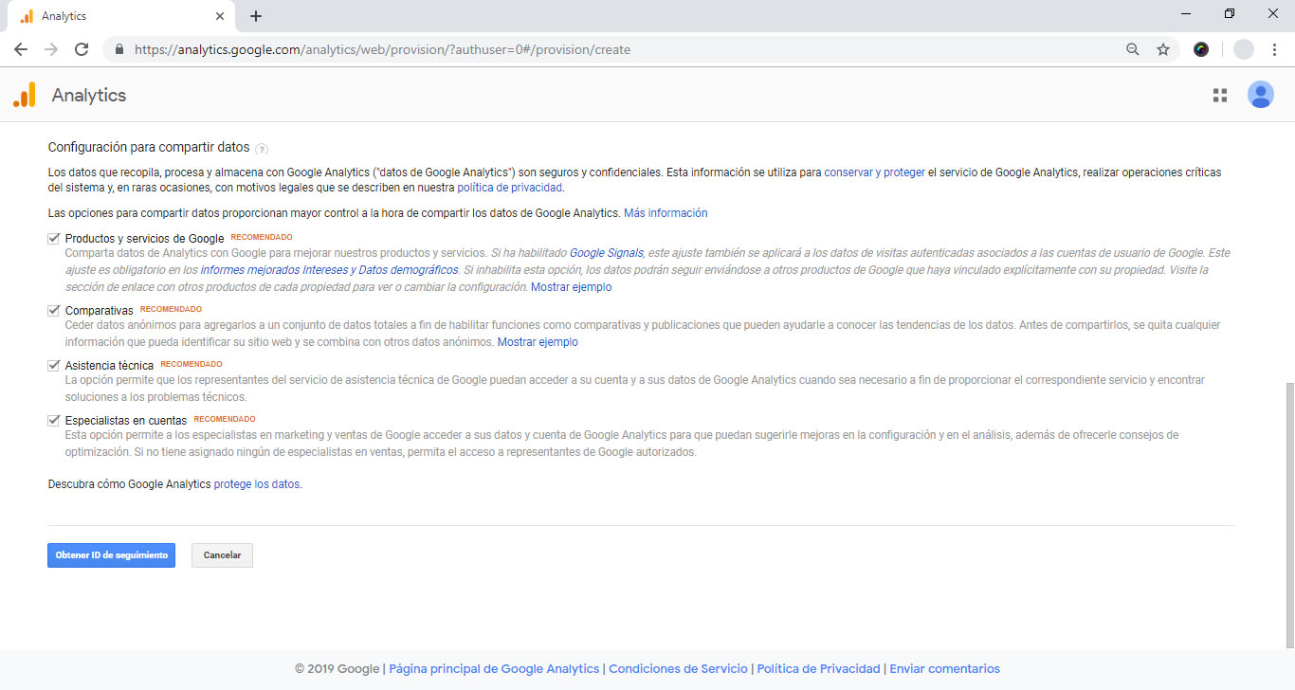This screenshot has height=690, width=1295.
Task: Click the Obtener ID de seguimiento button
Action: 112,554
